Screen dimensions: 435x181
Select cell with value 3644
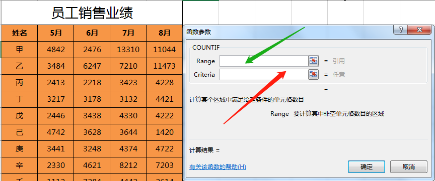(128, 133)
